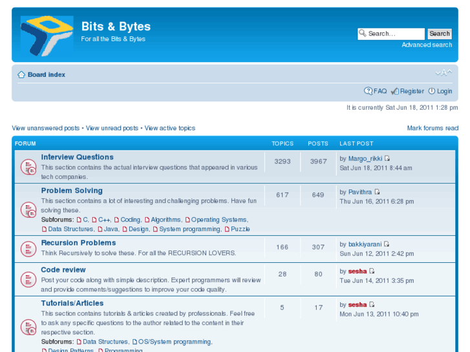Open Data Structures subforum under Problem Solving

pos(70,229)
